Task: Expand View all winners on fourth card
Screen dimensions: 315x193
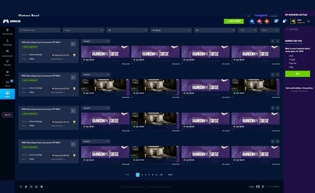Action: tap(58, 159)
